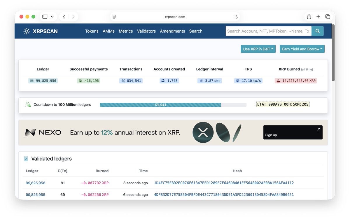Open the tab overview chevron in Safari toolbar

[52, 17]
